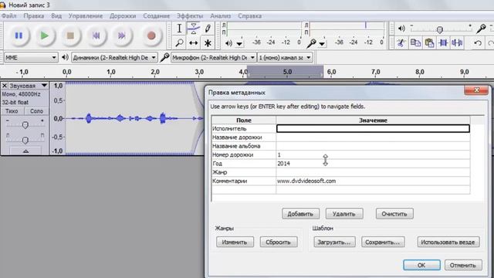Open the Файл menu

[8, 15]
